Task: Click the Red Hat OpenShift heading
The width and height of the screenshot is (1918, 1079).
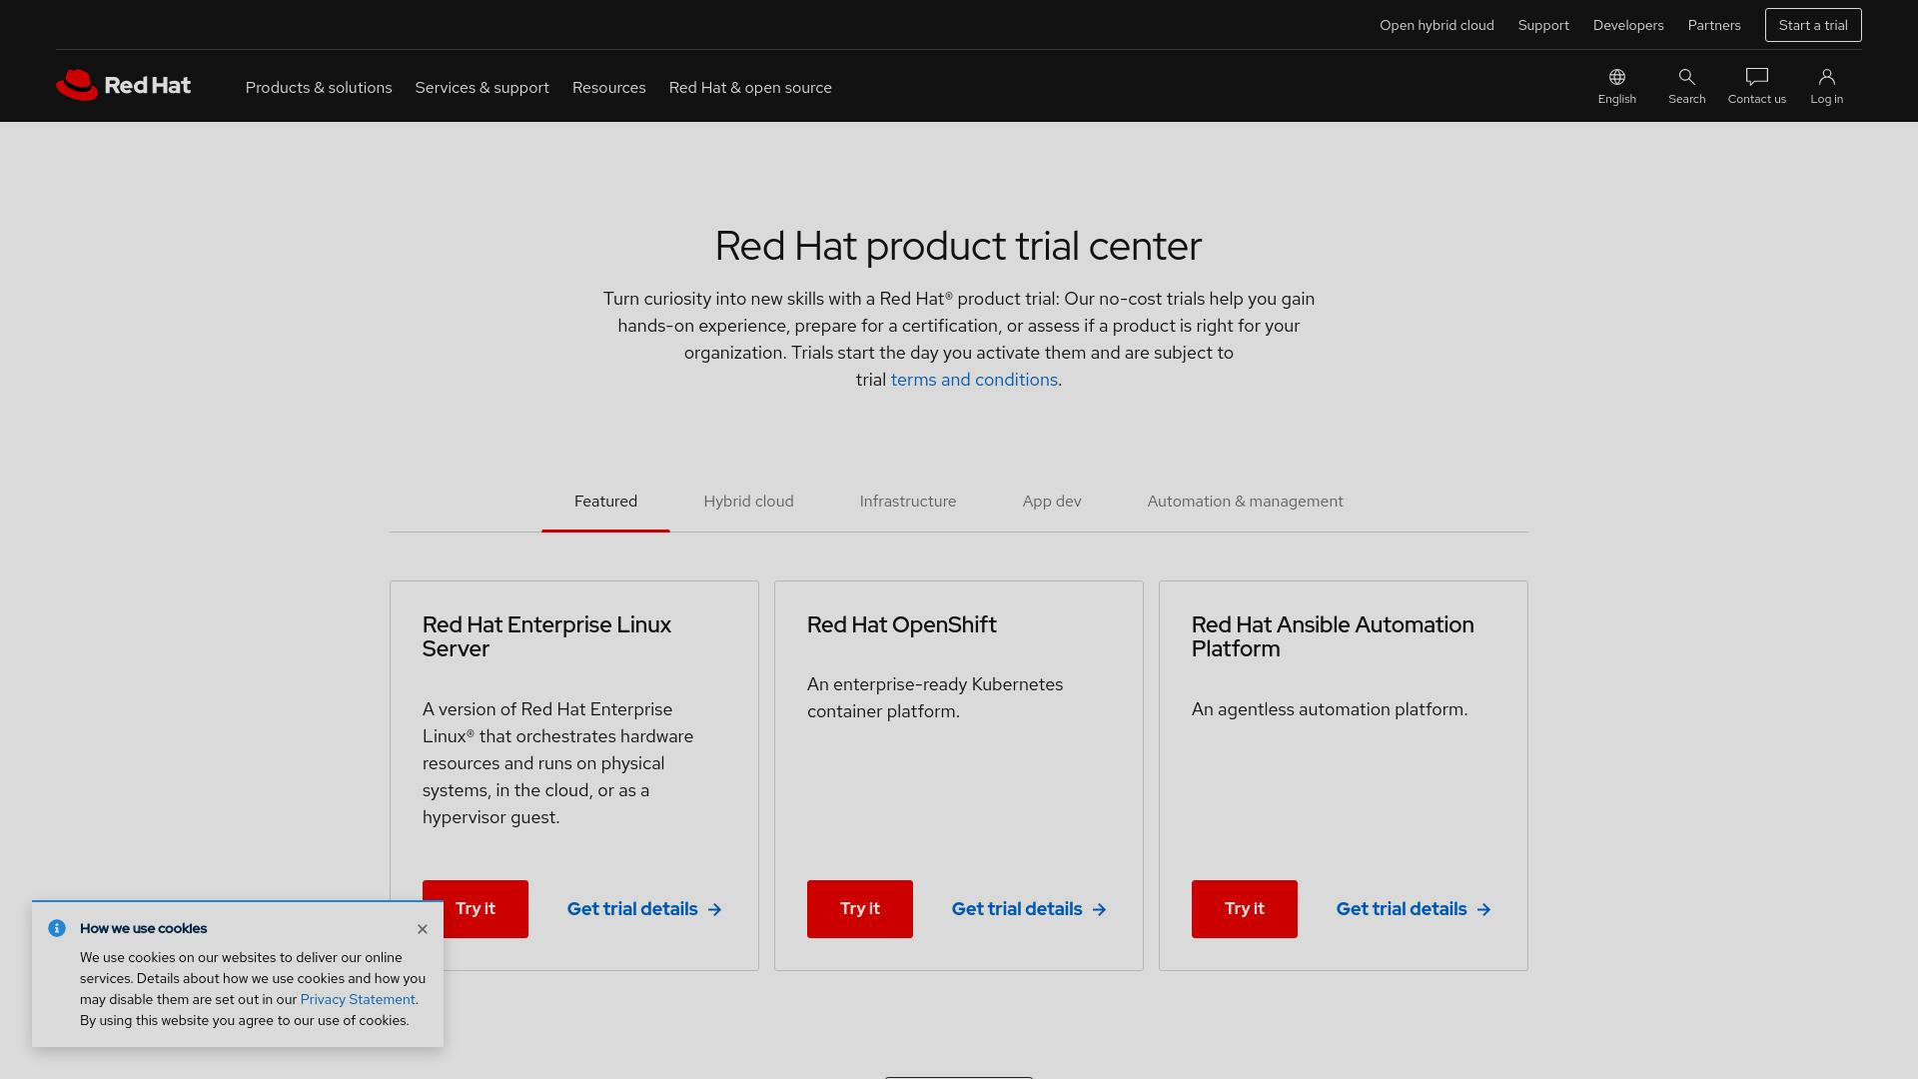Action: [901, 624]
